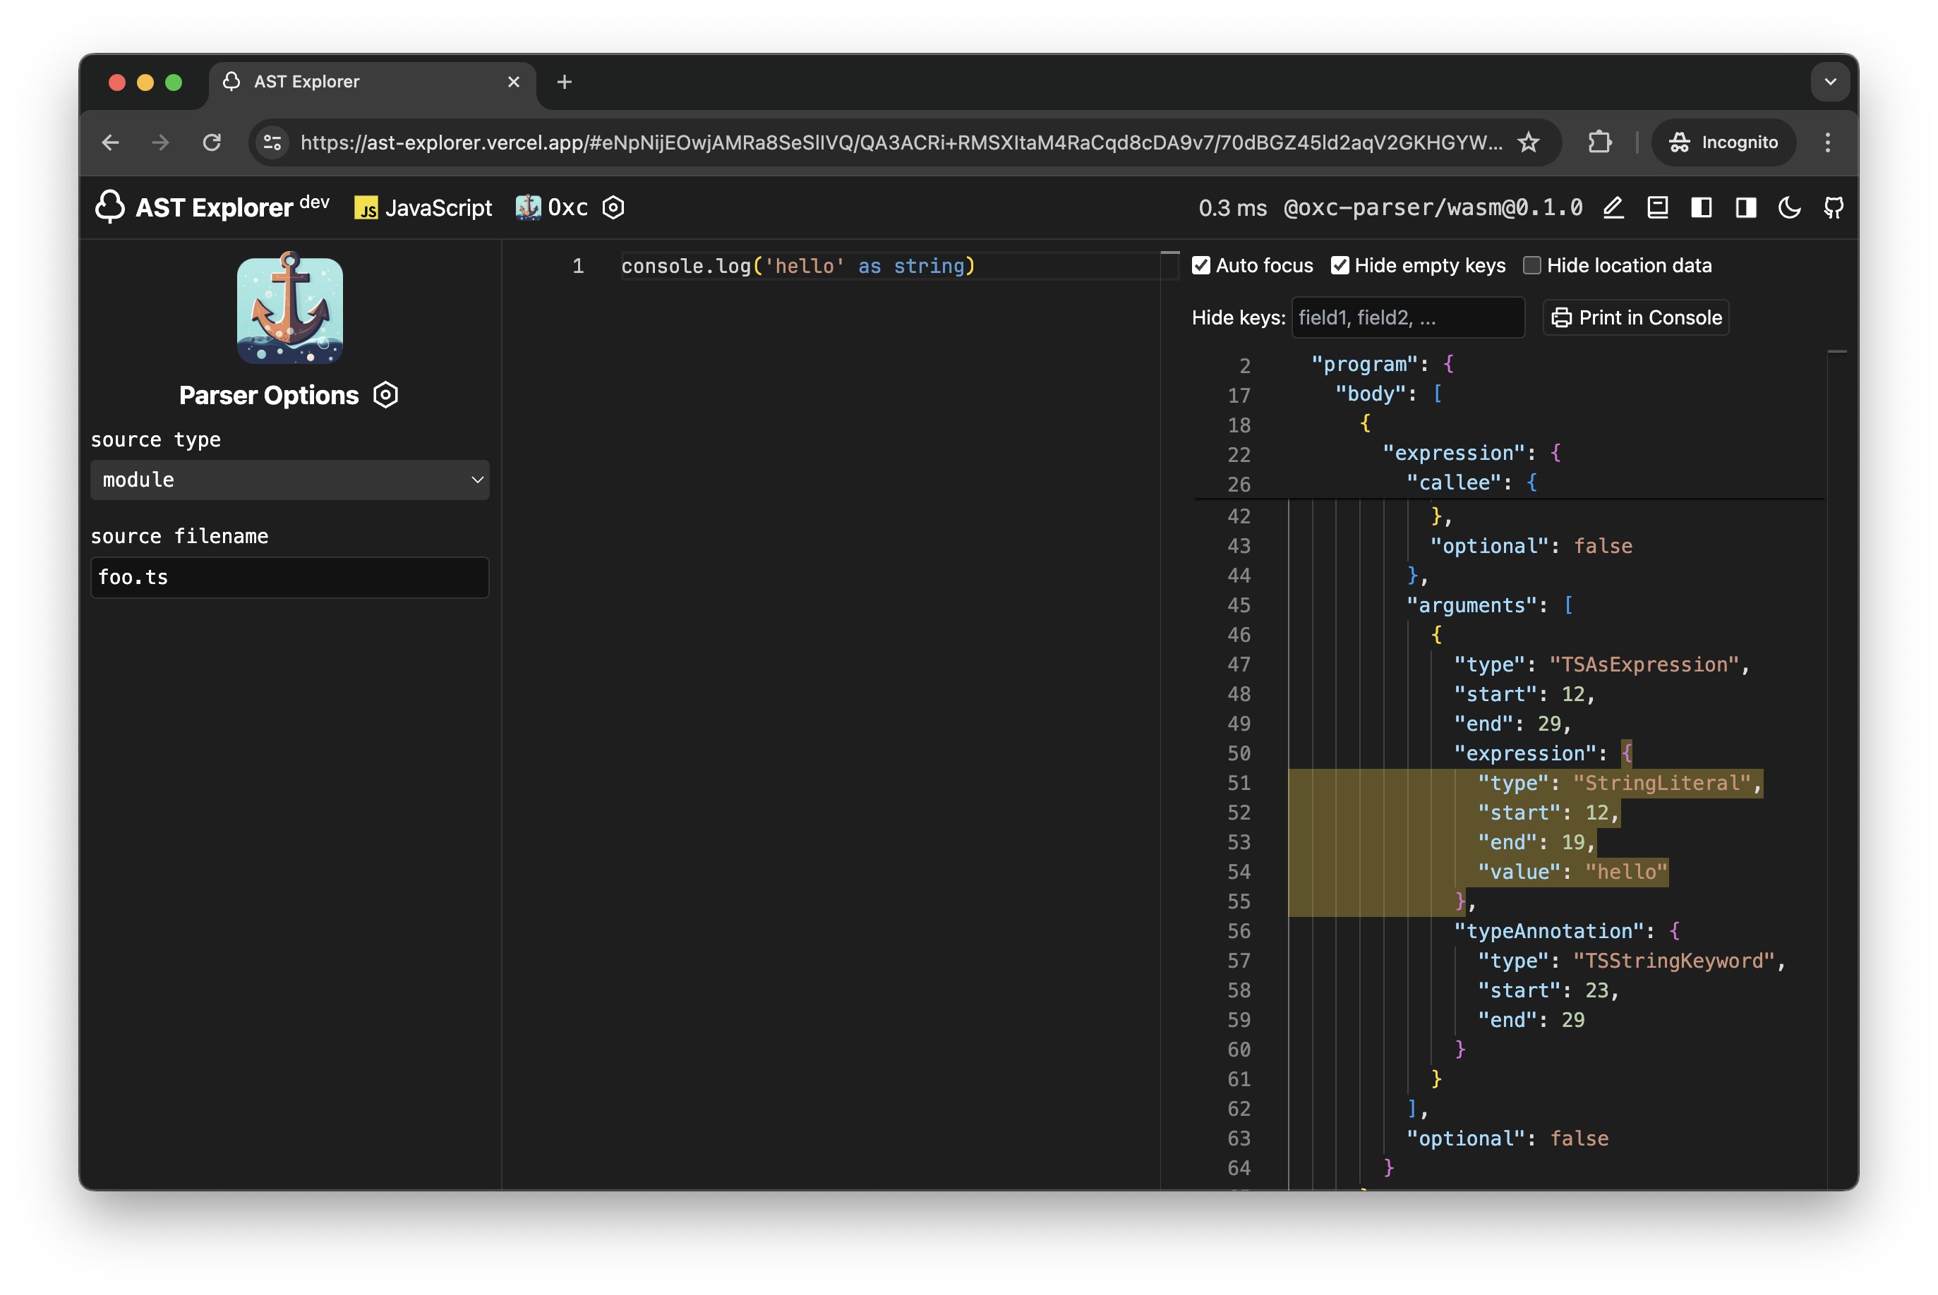Click line number 47 in JSON gutter
The width and height of the screenshot is (1938, 1295).
[1239, 665]
